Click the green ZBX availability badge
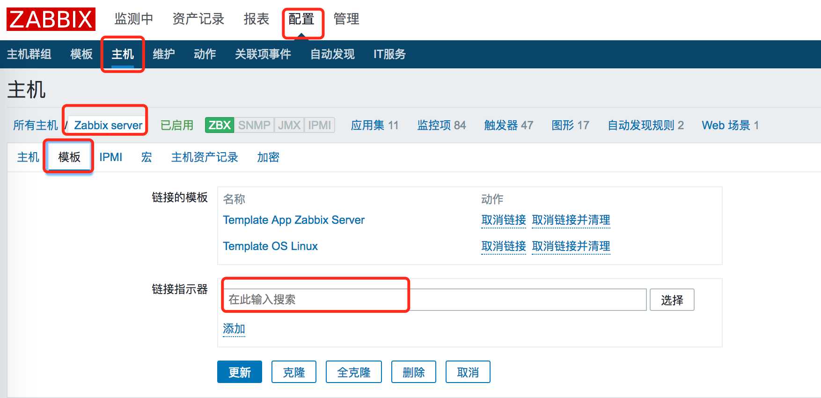Viewport: 821px width, 398px height. coord(220,125)
